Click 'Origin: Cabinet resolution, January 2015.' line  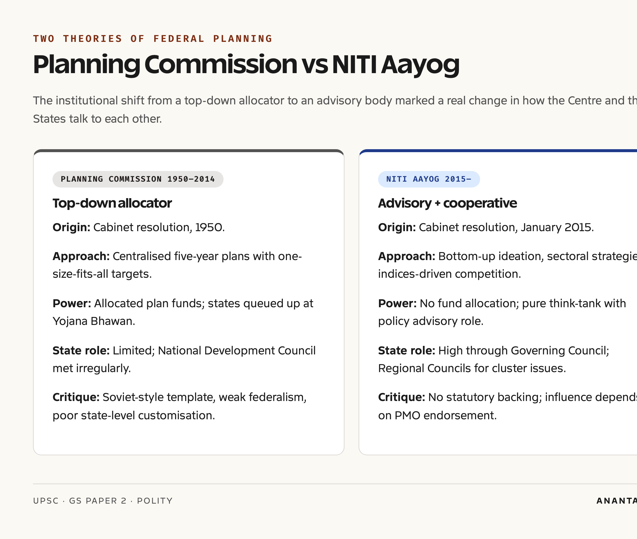point(486,227)
